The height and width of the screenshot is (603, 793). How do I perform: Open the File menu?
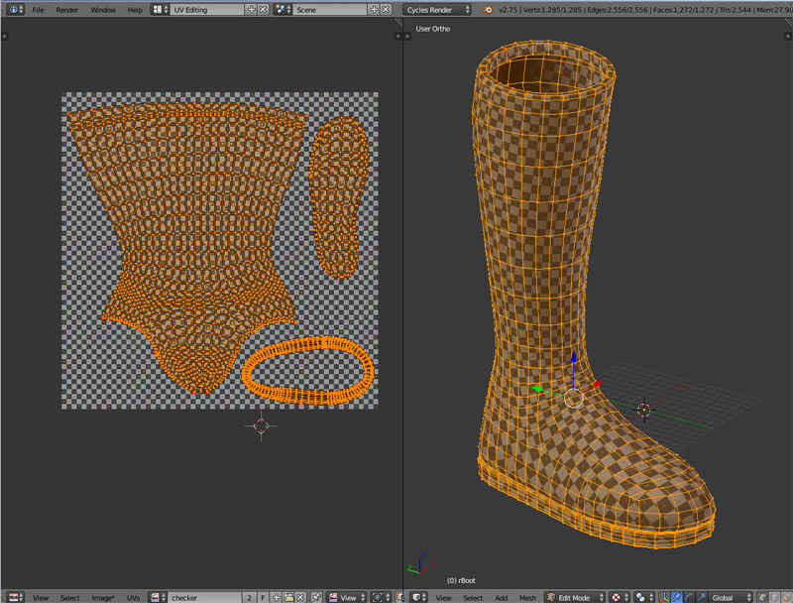[38, 9]
